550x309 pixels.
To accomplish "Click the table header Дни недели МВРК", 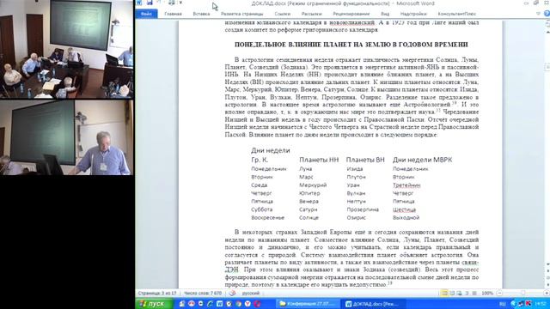I will point(422,160).
